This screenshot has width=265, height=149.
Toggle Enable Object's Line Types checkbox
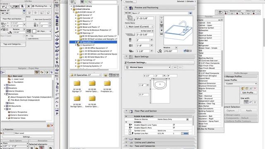pos(174,125)
